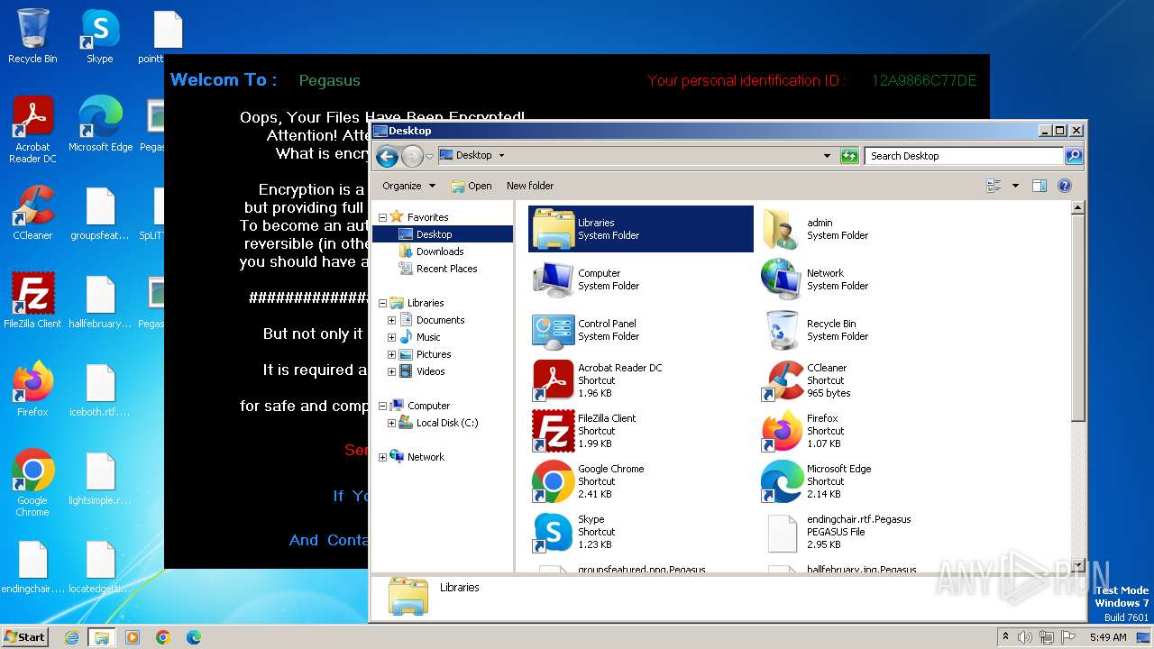Select FileZilla Client shortcut in Explorer
The height and width of the screenshot is (649, 1154).
click(x=554, y=431)
